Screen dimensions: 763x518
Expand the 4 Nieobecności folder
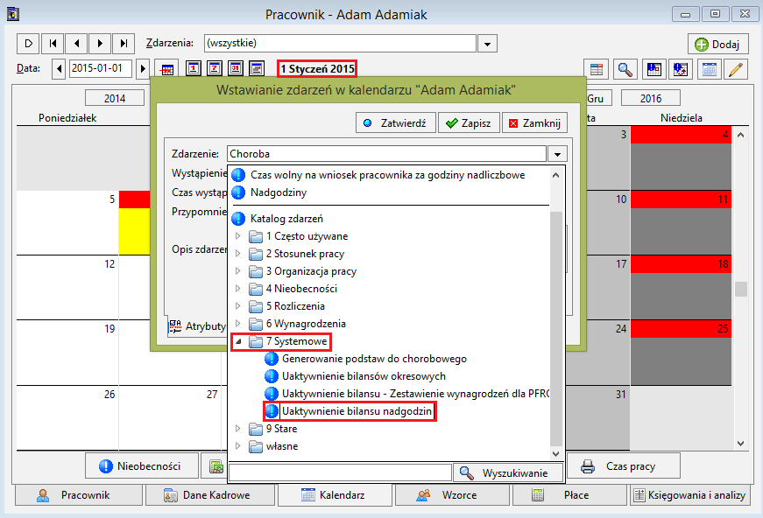click(238, 289)
